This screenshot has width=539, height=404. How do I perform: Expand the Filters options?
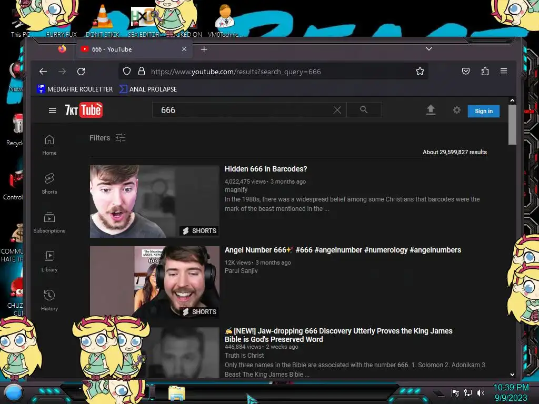[107, 138]
